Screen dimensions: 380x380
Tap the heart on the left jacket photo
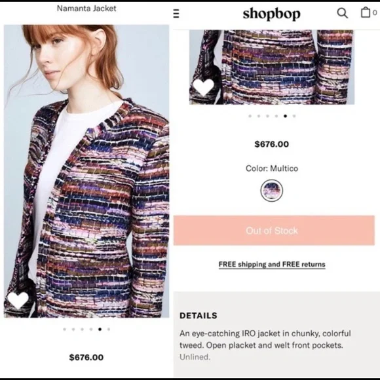coord(18,301)
